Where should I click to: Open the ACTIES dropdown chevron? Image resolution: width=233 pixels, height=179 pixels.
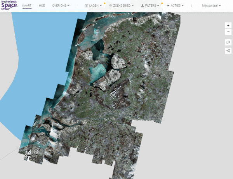pyautogui.click(x=183, y=6)
